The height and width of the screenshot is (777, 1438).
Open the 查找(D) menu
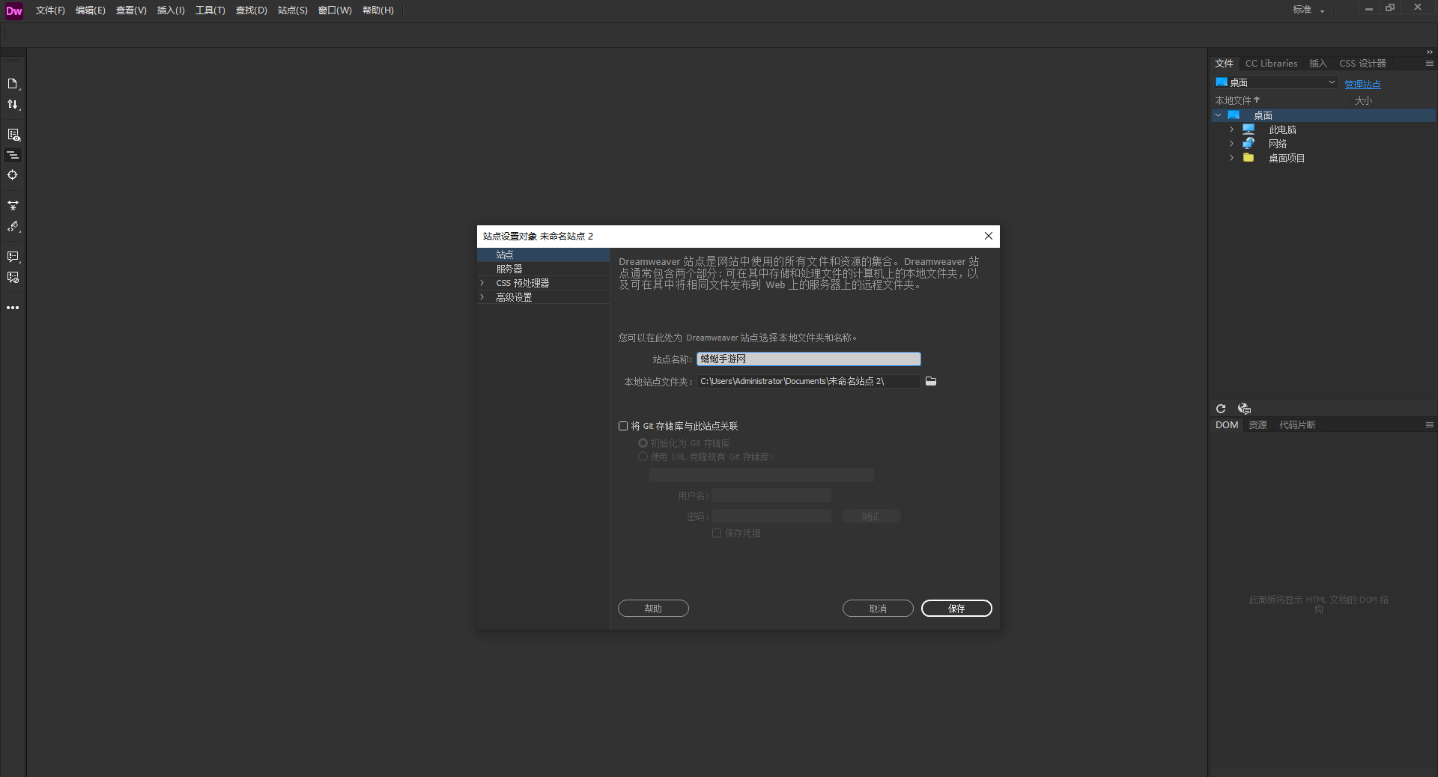coord(252,10)
